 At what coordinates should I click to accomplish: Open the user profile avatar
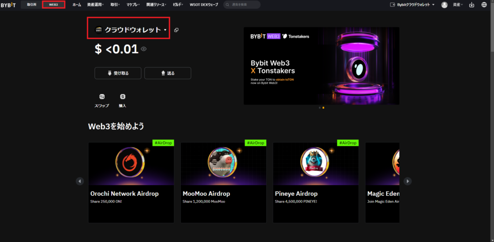coord(444,5)
